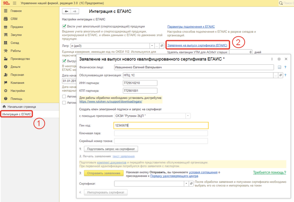Click the Компания flag icon
Screen dimensions: 294x202
tap(6, 83)
